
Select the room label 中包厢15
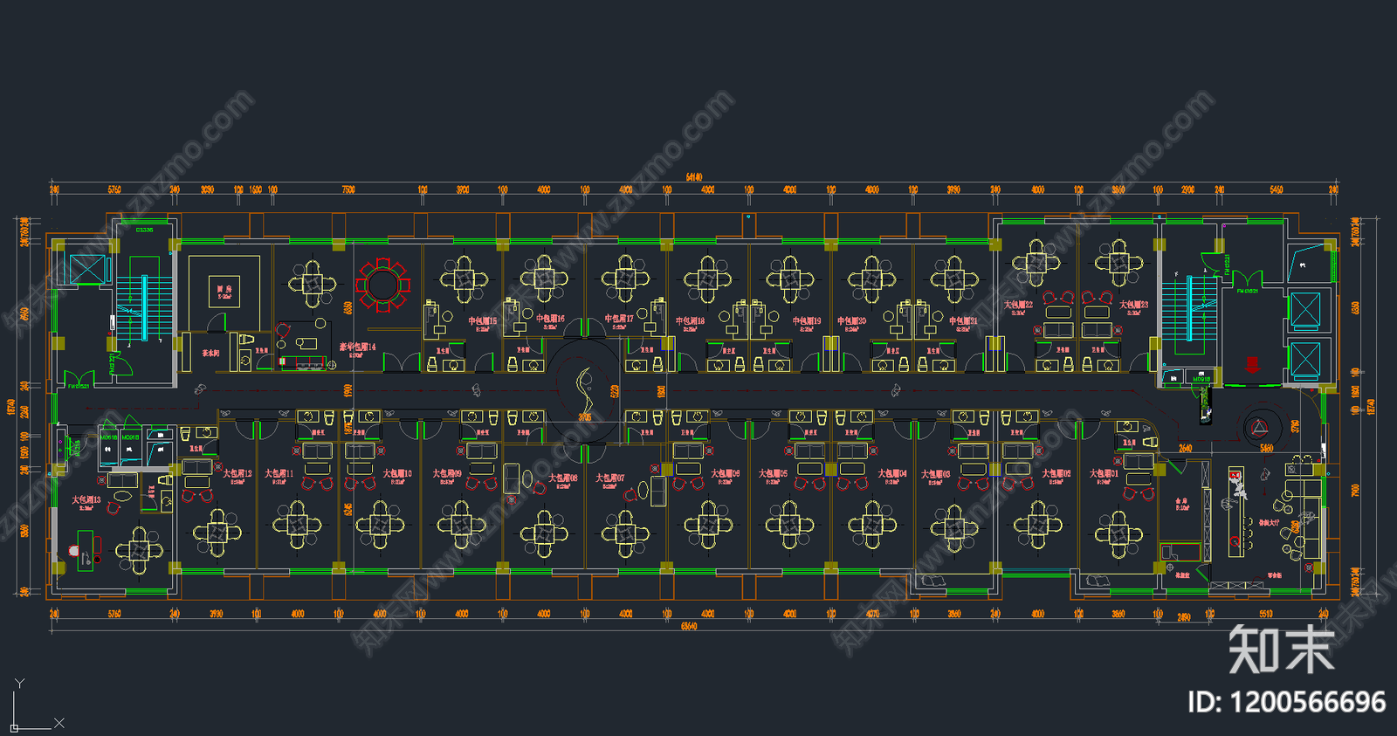(483, 320)
